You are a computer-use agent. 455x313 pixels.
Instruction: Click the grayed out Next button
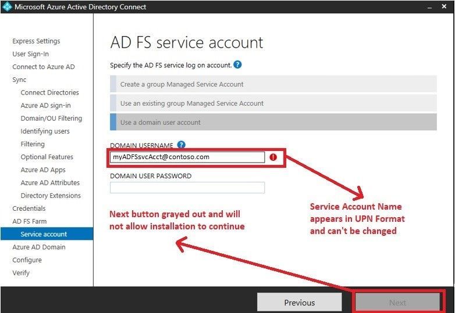coord(397,303)
